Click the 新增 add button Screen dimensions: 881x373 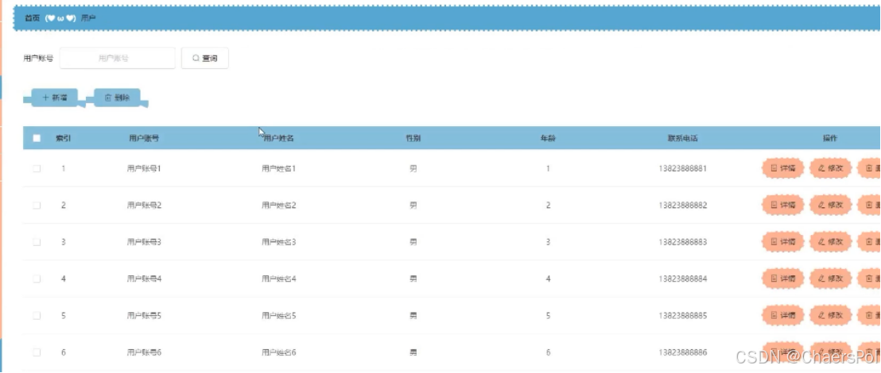tap(55, 98)
